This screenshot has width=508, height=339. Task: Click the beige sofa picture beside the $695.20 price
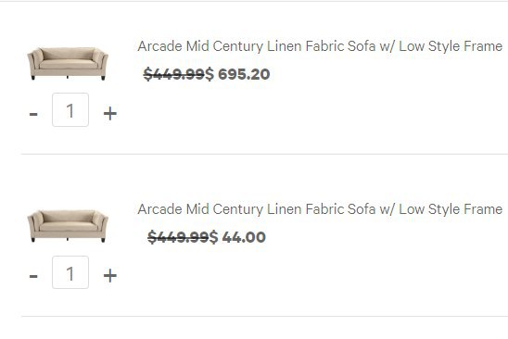[x=68, y=64]
